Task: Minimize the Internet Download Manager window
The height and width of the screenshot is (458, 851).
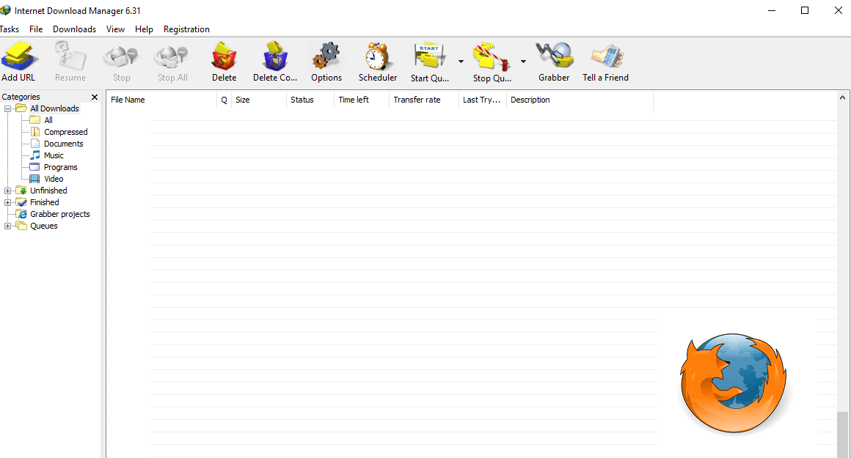Action: pos(772,10)
